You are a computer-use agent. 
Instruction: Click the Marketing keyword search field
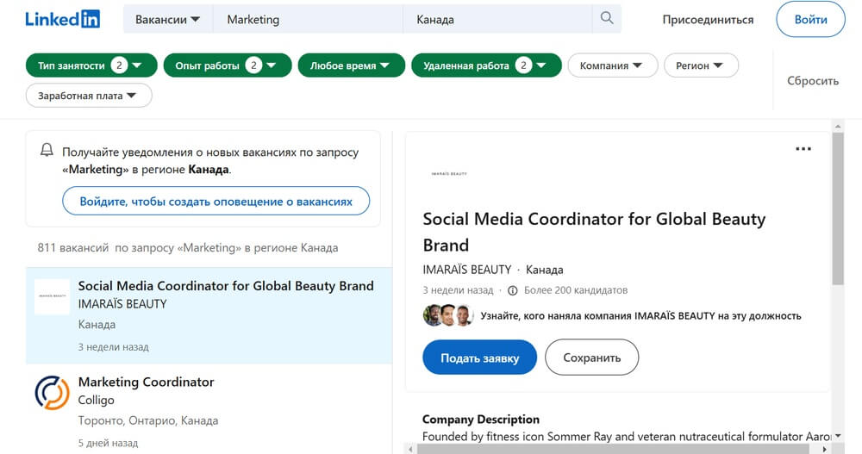[x=308, y=19]
